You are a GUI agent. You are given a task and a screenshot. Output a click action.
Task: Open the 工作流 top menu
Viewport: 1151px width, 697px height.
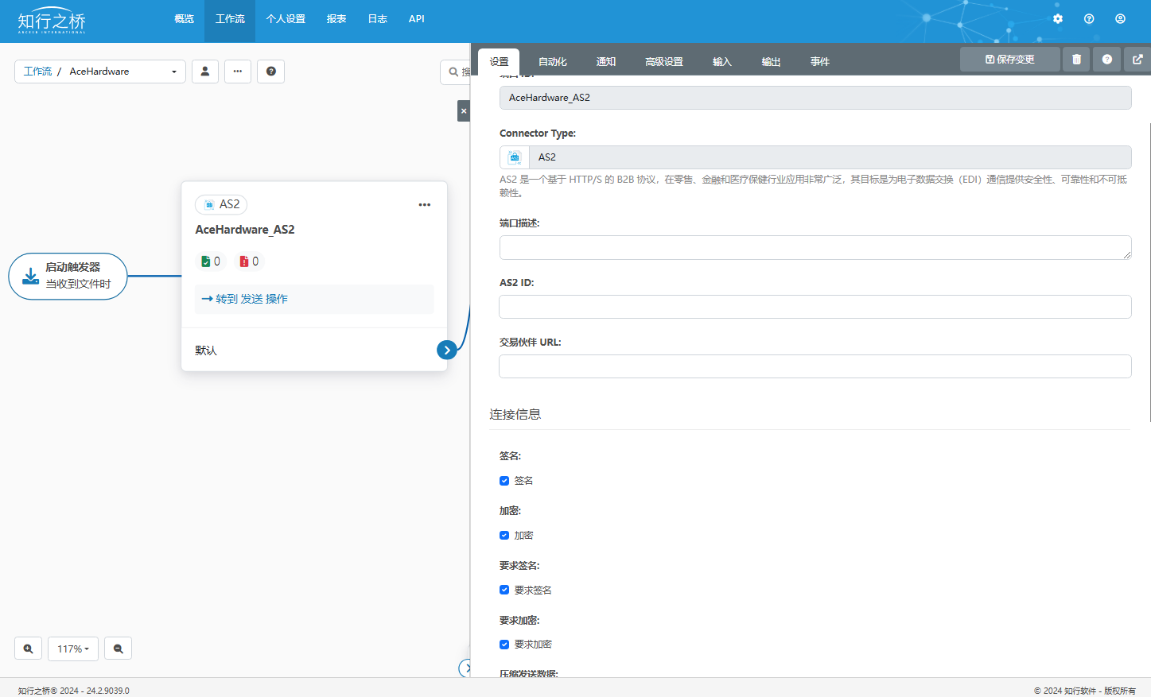click(x=230, y=19)
